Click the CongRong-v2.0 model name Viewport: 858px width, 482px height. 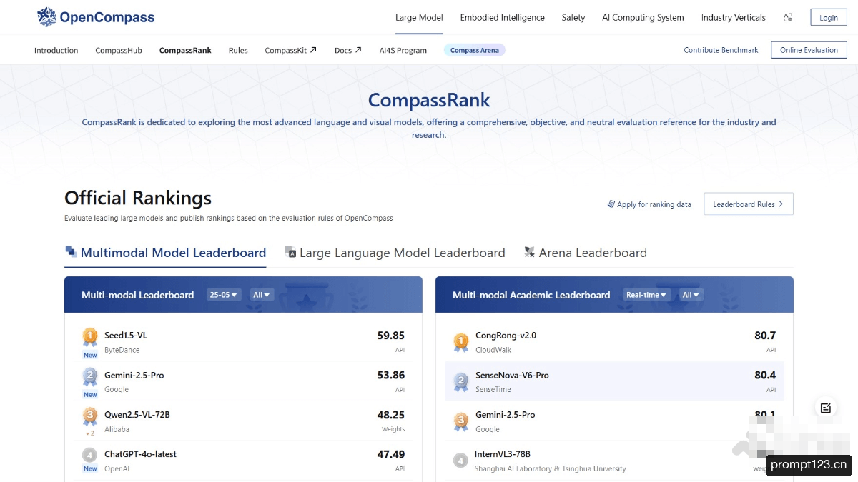coord(506,336)
